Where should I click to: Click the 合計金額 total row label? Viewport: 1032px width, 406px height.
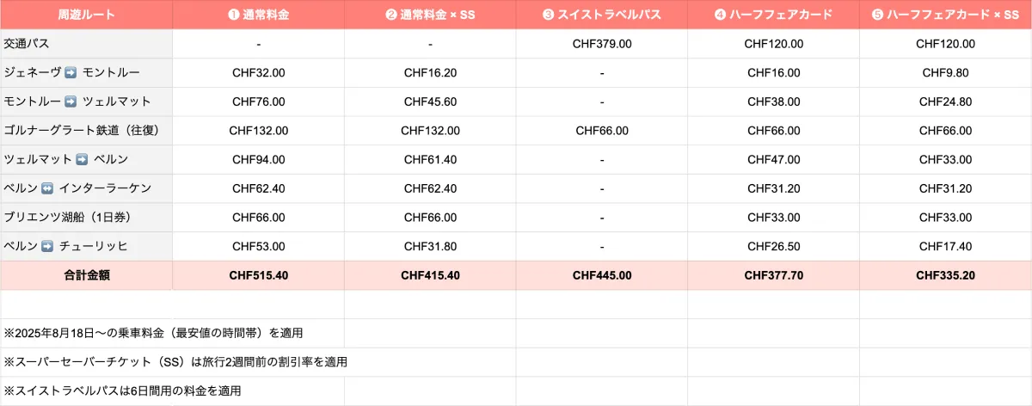click(86, 275)
